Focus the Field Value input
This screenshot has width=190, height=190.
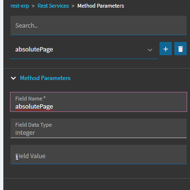click(x=99, y=154)
